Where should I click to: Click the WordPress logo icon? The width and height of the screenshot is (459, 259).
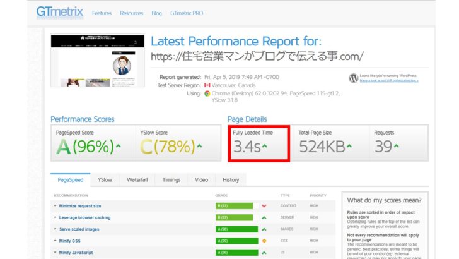353,78
